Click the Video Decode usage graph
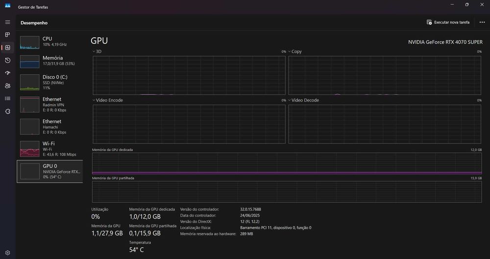Image resolution: width=490 pixels, height=259 pixels. (385, 124)
